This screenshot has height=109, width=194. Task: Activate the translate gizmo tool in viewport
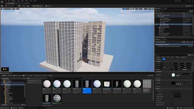[x=125, y=9]
